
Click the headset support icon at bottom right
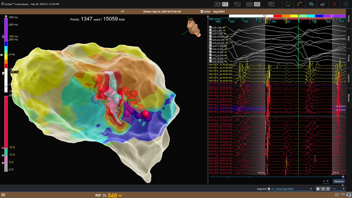(348, 195)
